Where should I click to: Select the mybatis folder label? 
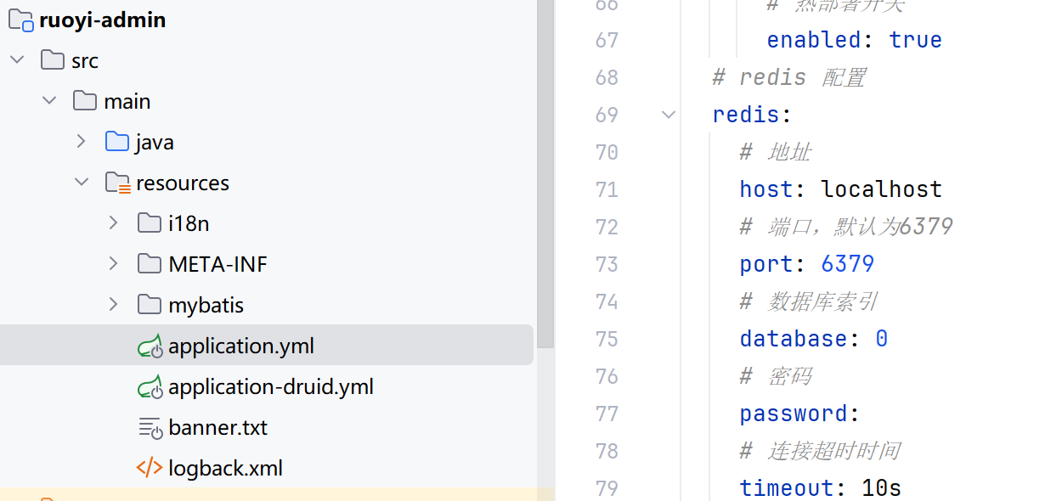point(206,306)
